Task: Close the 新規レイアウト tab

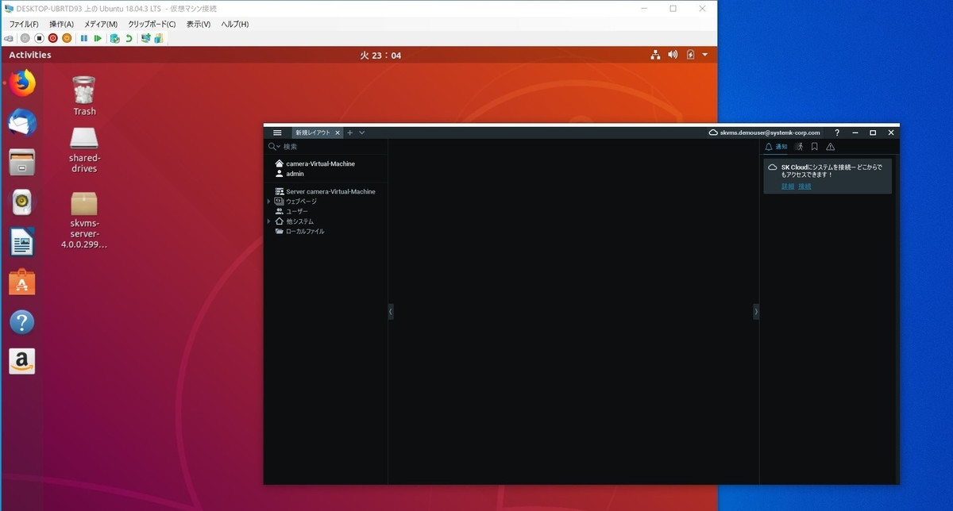Action: click(x=338, y=133)
